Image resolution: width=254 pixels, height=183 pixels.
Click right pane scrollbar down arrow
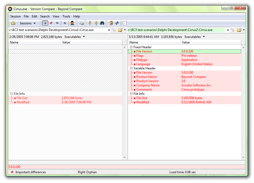coord(243,157)
